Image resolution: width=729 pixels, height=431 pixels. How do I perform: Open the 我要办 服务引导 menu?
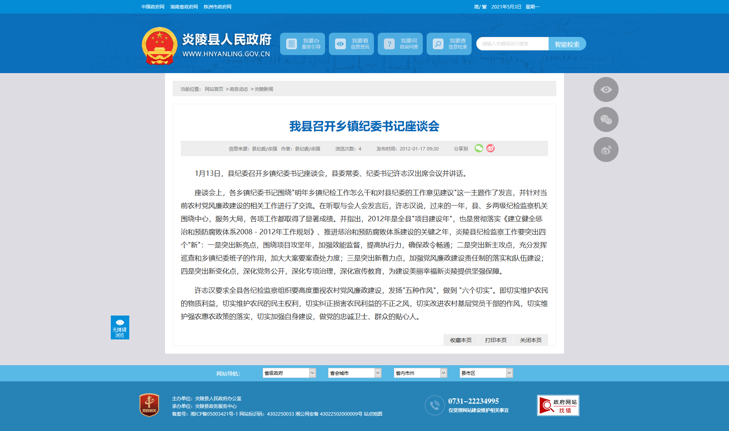click(x=302, y=44)
